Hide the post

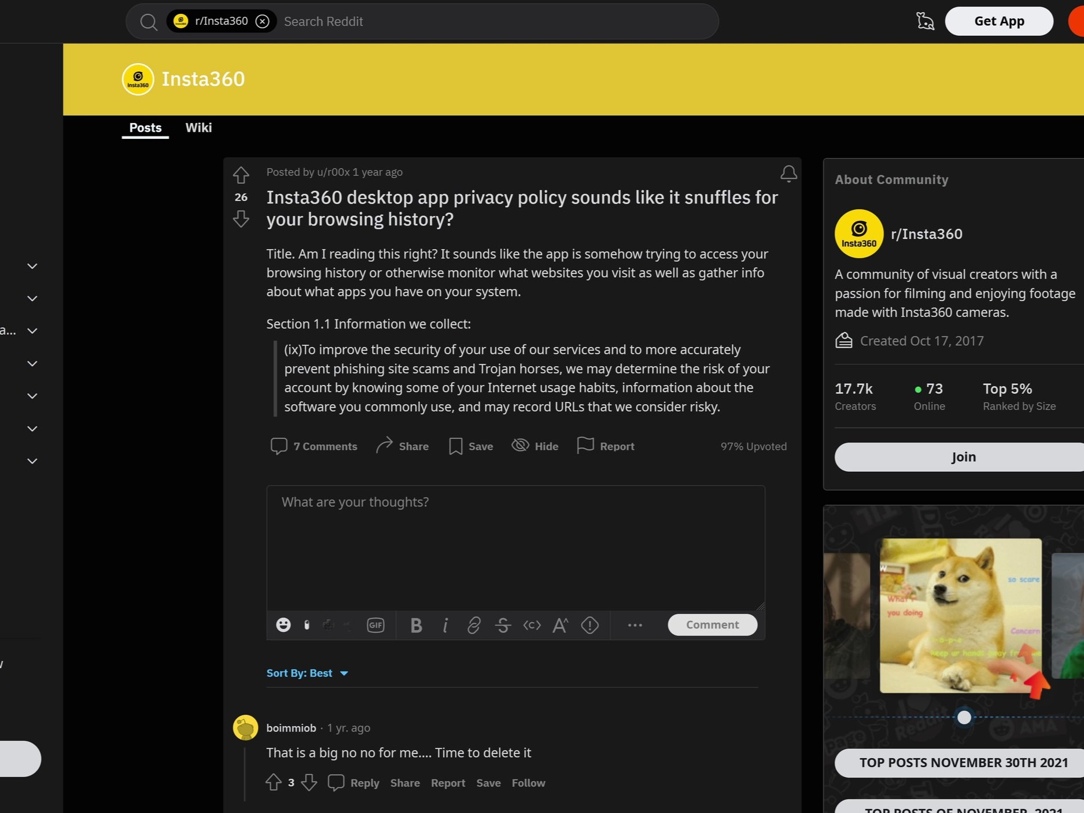point(535,446)
